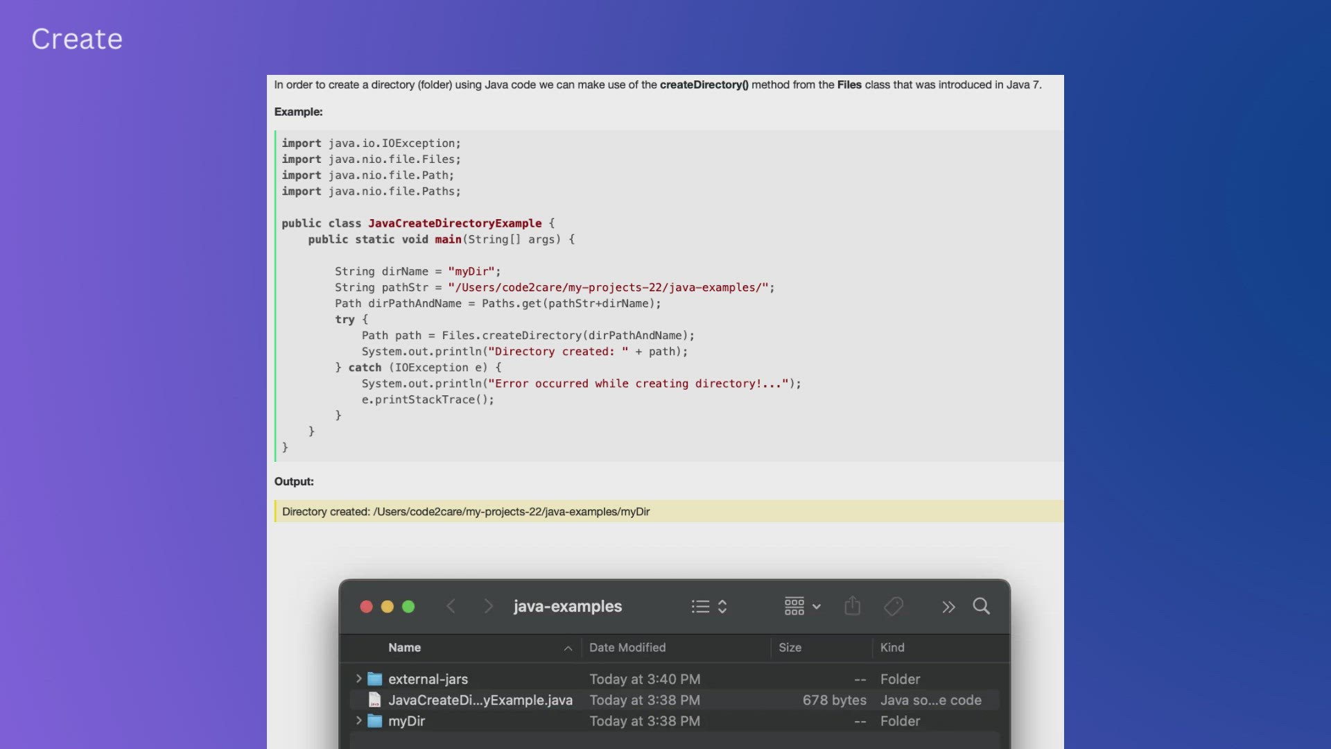Click the JavaCreateDirectoryExample class name in code

[455, 223]
